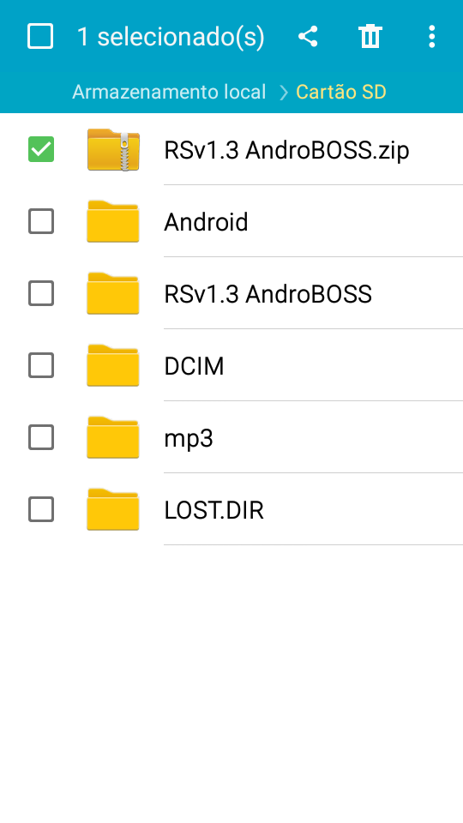Tap the Android folder icon
Image resolution: width=463 pixels, height=823 pixels.
coord(113,221)
